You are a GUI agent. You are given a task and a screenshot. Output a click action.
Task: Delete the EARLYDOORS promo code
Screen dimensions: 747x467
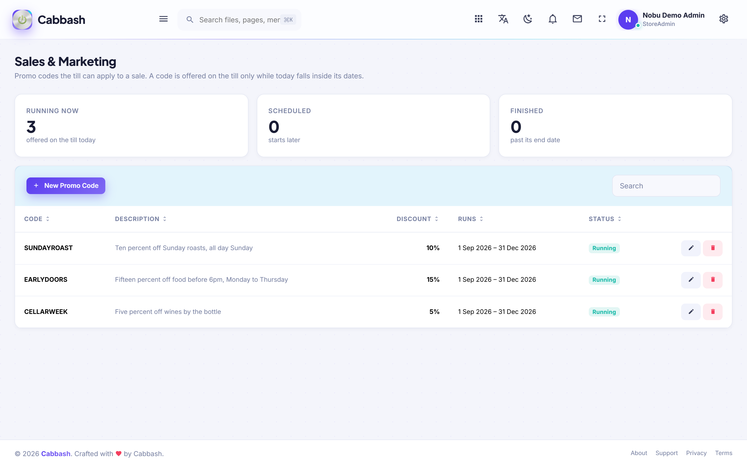tap(713, 280)
